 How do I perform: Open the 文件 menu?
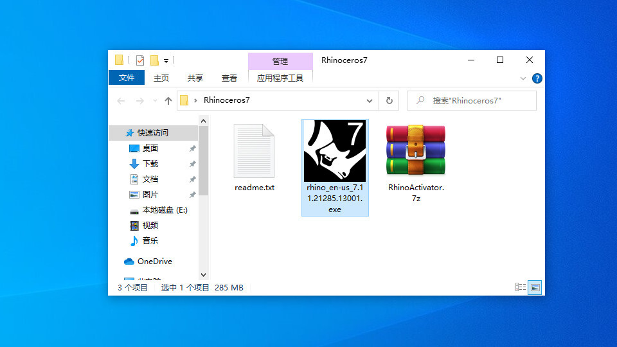(x=127, y=78)
